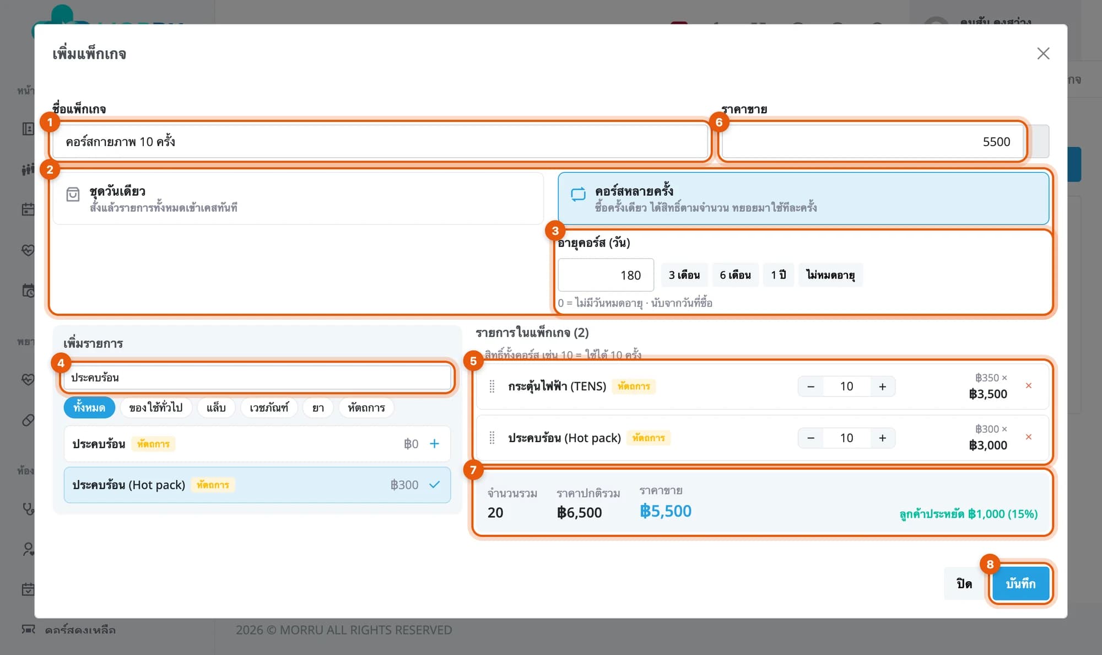Grab the drag handle of TENS row

492,386
